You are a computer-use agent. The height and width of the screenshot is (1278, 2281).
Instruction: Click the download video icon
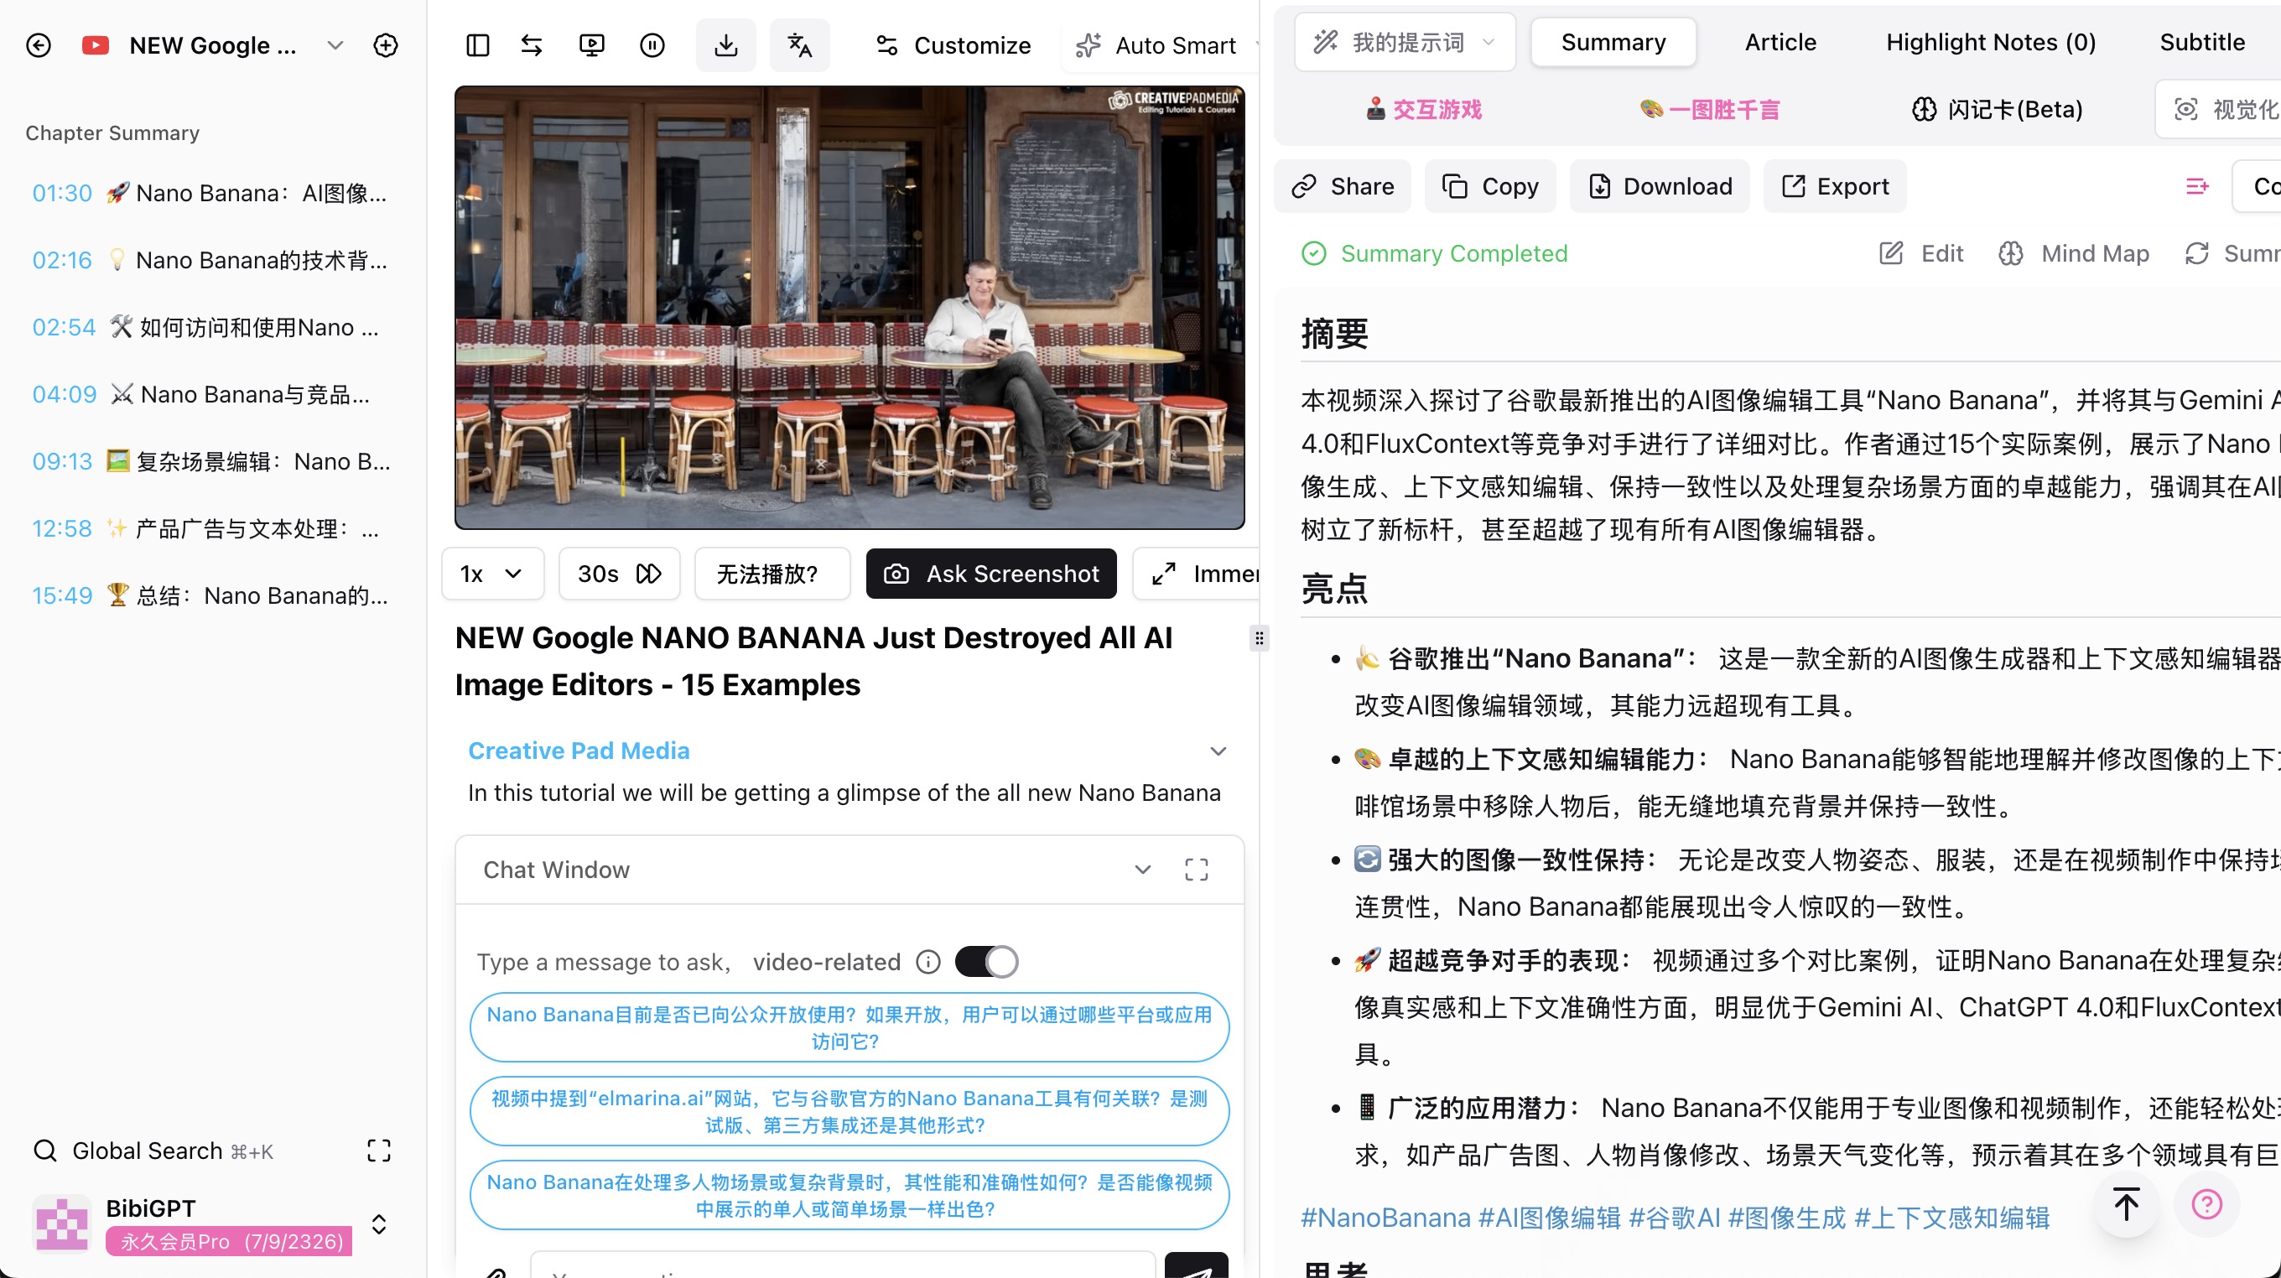726,44
